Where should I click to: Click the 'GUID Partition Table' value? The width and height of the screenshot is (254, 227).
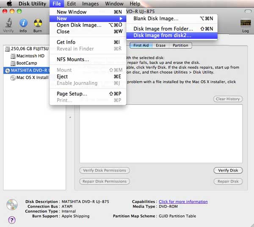177,216
